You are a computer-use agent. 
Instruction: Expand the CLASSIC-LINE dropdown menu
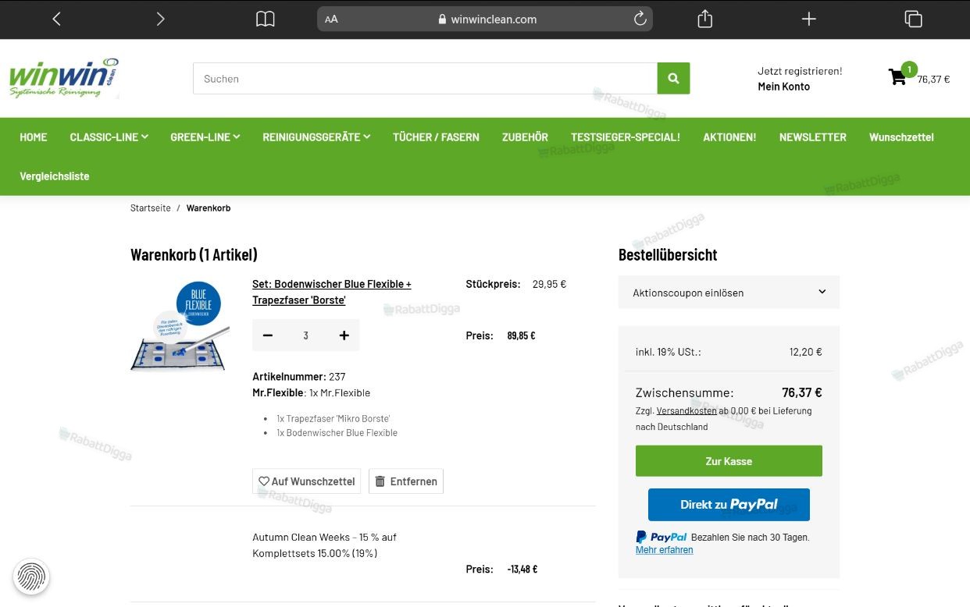pos(109,137)
